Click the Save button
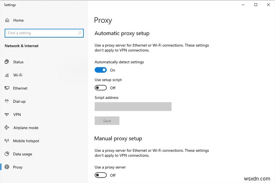The image size is (275, 183). tap(107, 121)
